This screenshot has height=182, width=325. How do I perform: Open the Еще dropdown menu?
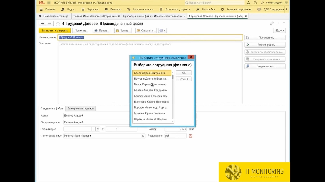[280, 30]
